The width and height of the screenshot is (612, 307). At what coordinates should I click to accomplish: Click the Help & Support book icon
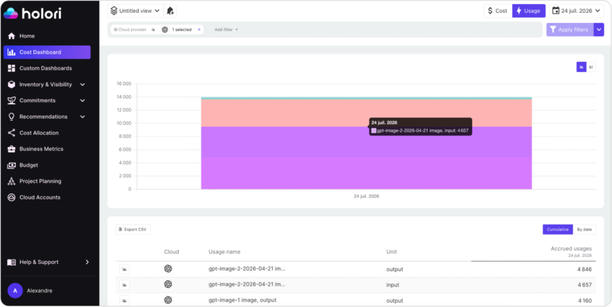pos(11,262)
